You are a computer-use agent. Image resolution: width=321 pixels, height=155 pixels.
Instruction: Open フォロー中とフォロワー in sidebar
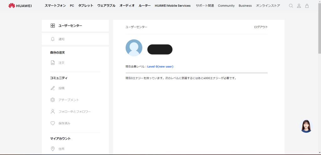(x=75, y=112)
